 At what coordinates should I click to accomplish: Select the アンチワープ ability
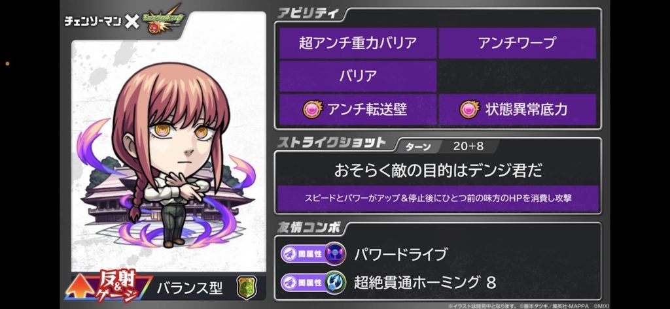coord(517,42)
